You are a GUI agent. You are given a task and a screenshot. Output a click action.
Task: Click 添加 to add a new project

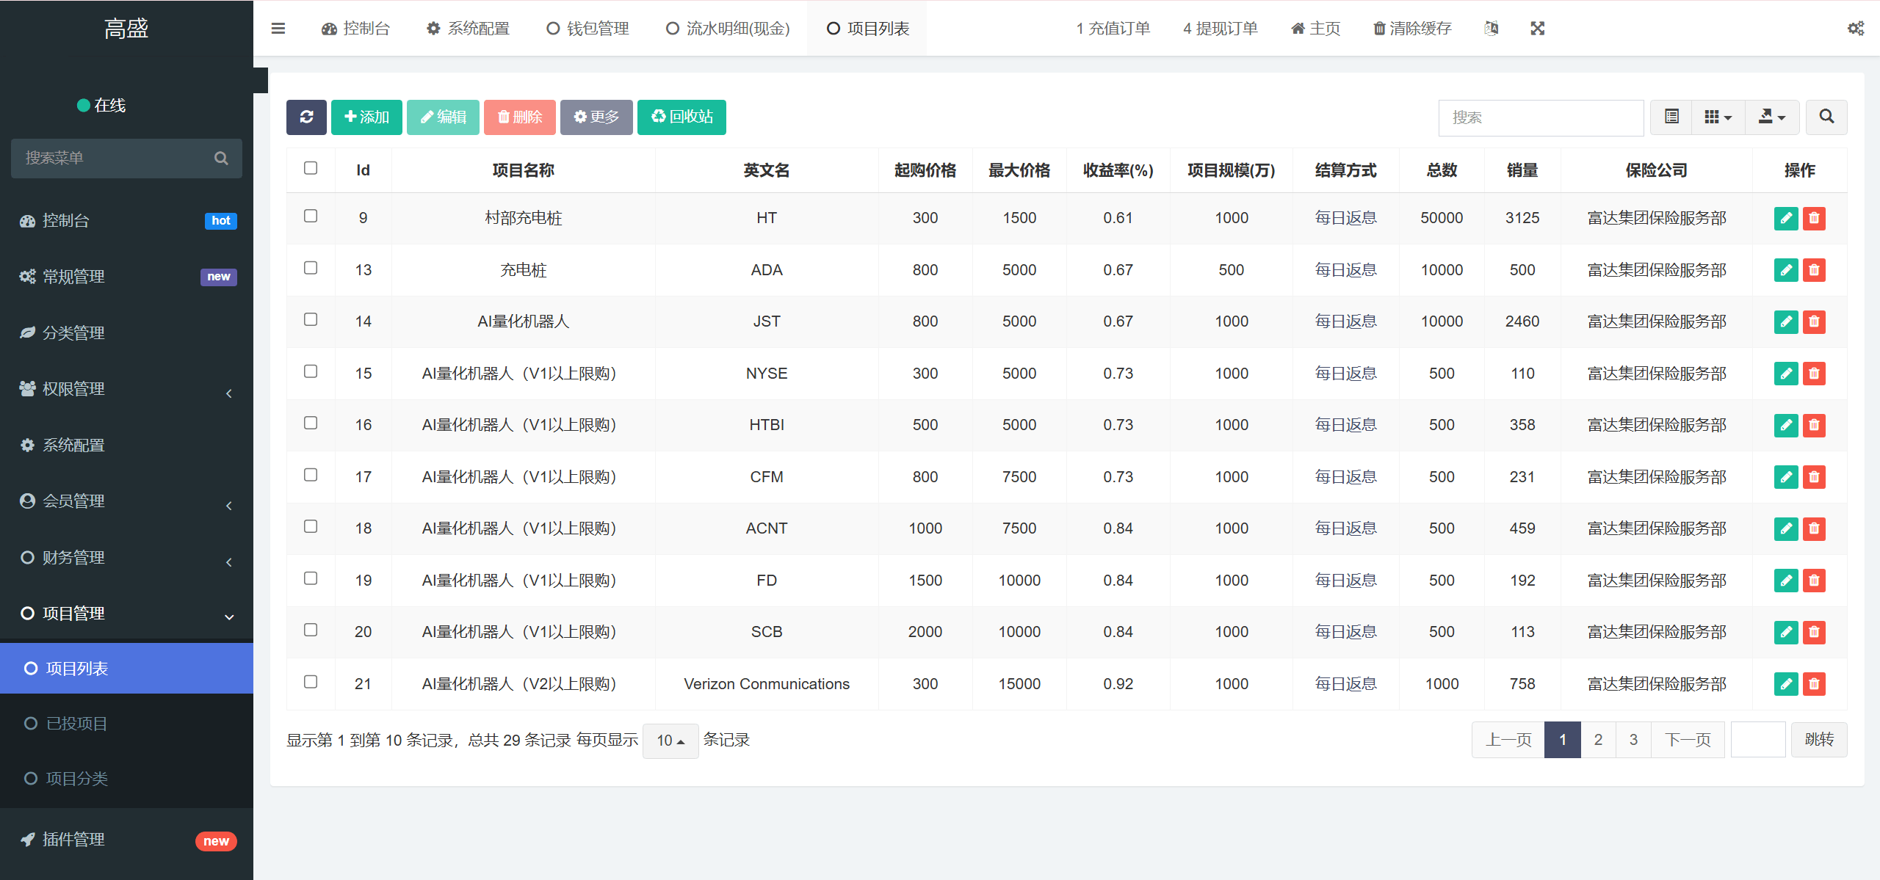(366, 117)
